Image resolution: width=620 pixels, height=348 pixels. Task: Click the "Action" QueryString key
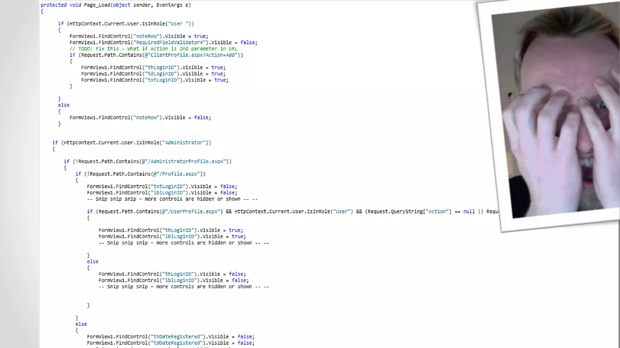click(437, 211)
